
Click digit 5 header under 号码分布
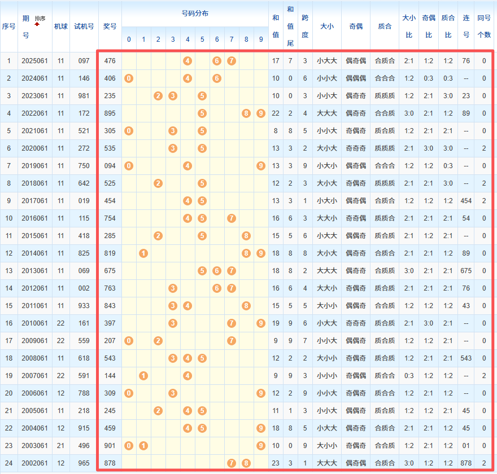coord(202,39)
